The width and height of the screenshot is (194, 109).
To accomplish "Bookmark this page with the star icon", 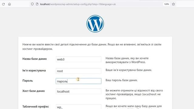I will 173,4.
